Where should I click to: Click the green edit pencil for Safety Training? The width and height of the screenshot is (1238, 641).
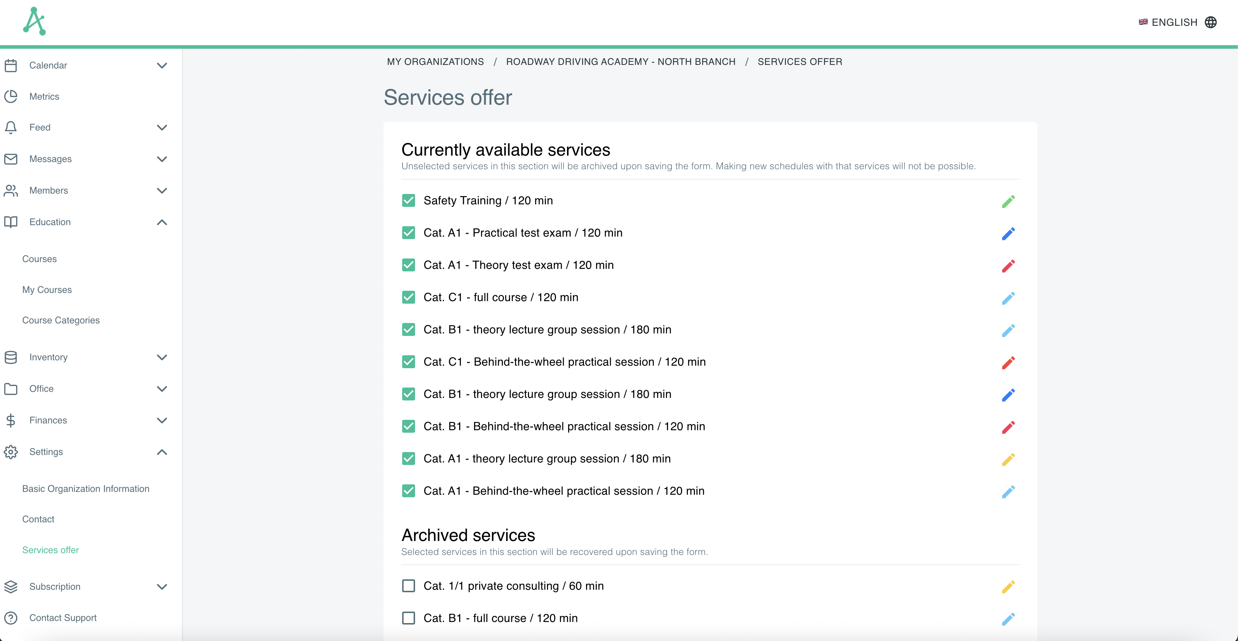[1009, 200]
